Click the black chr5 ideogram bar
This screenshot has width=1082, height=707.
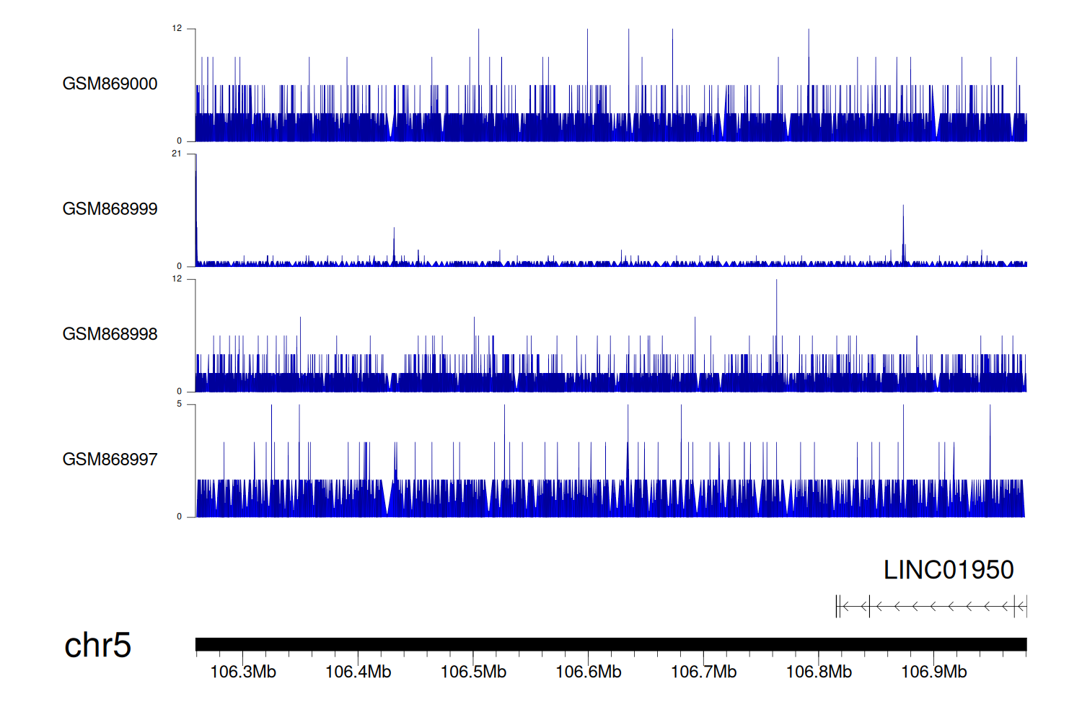pos(610,644)
